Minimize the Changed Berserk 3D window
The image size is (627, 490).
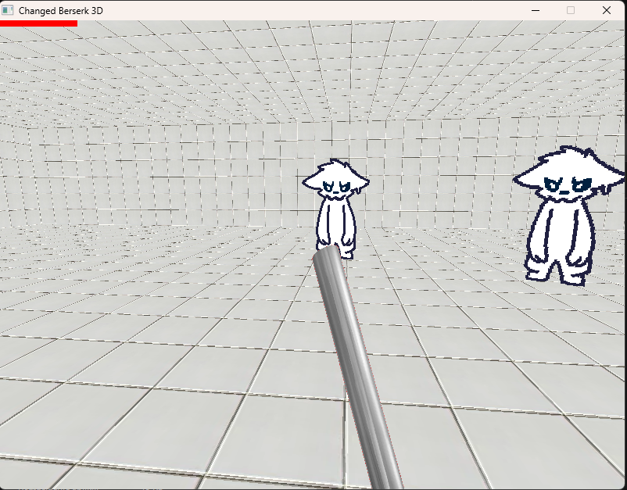(536, 10)
